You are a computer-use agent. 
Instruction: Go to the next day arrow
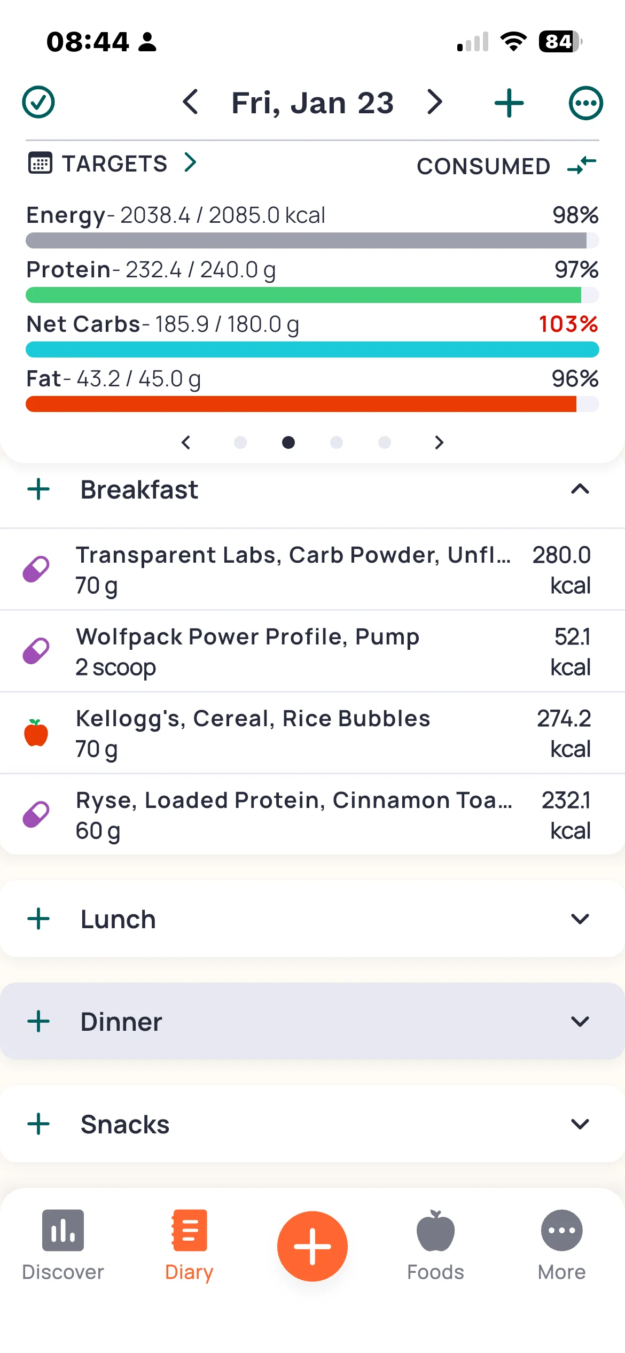tap(435, 102)
